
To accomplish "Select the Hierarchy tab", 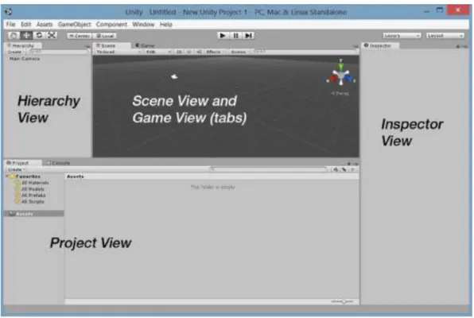I will click(23, 45).
